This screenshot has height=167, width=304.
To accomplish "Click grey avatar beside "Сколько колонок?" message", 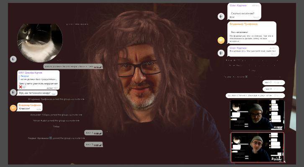I will coord(221,16).
